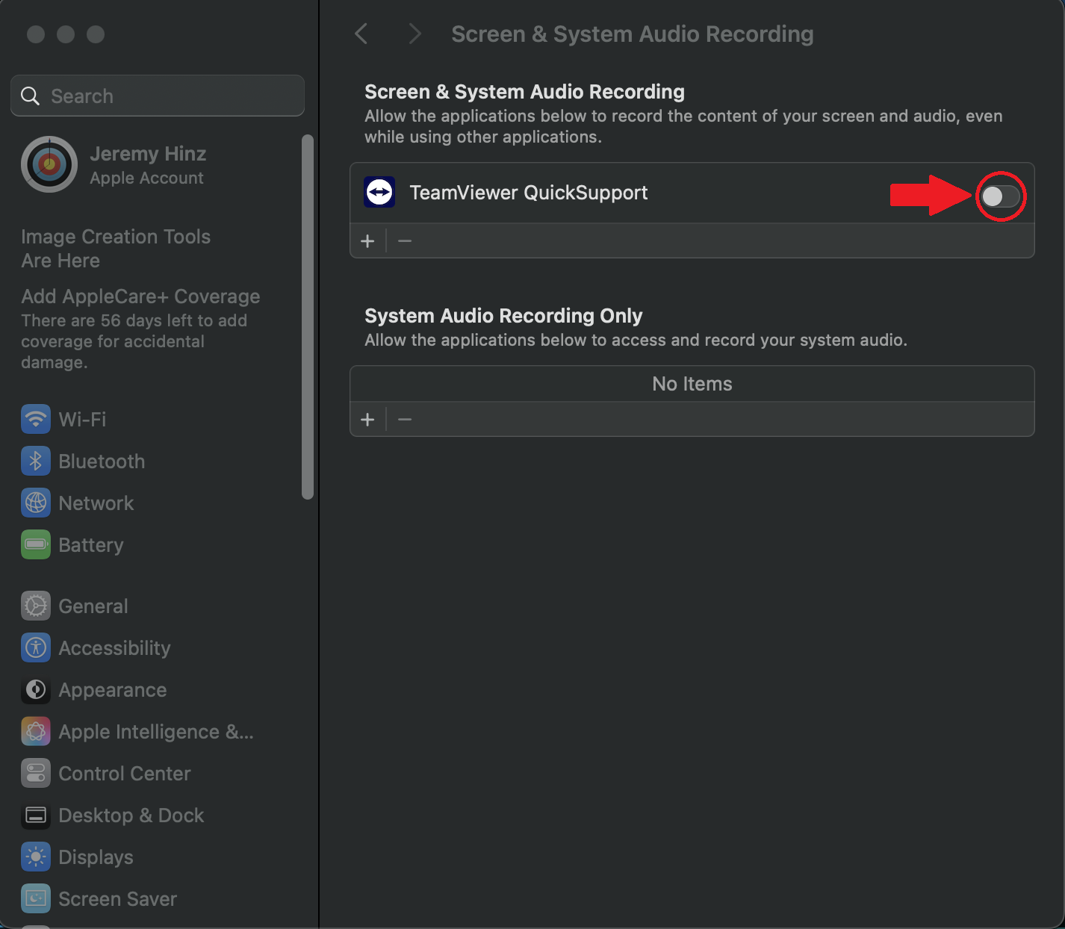Open Bluetooth settings
The width and height of the screenshot is (1065, 929).
coord(102,461)
